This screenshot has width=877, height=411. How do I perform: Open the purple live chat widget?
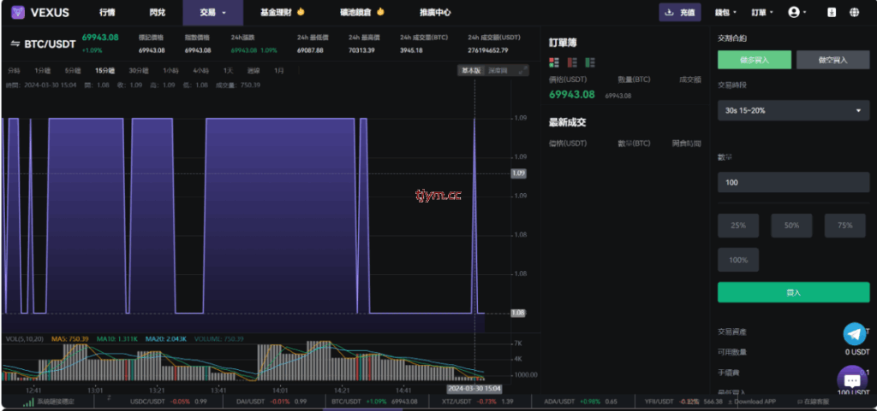[852, 380]
